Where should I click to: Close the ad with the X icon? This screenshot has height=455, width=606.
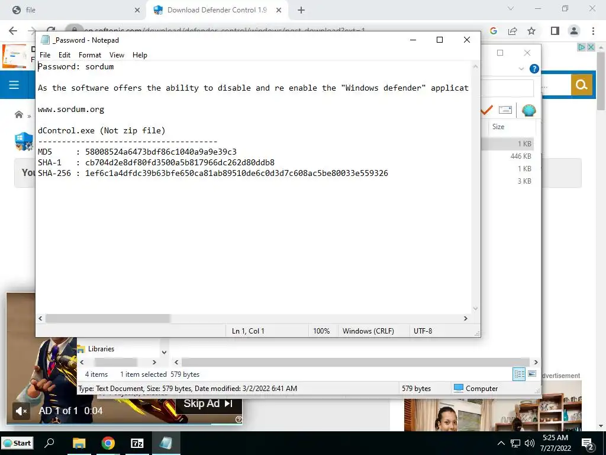point(591,47)
